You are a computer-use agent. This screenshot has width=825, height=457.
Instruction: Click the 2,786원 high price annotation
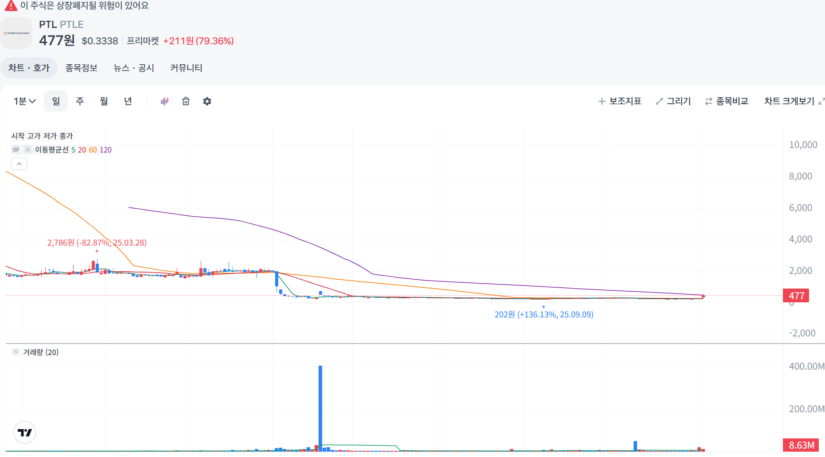pyautogui.click(x=97, y=243)
